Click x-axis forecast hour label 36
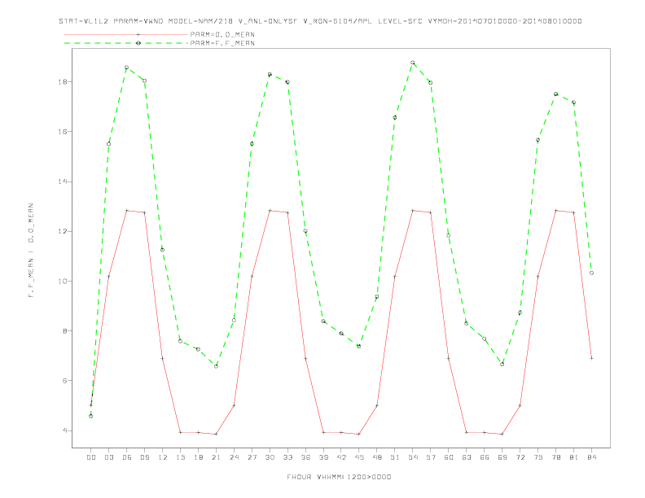The width and height of the screenshot is (645, 498). tap(305, 457)
